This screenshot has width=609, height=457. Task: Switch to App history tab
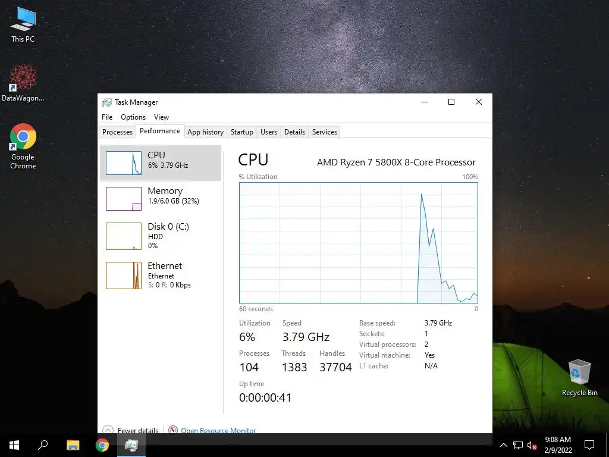(205, 132)
